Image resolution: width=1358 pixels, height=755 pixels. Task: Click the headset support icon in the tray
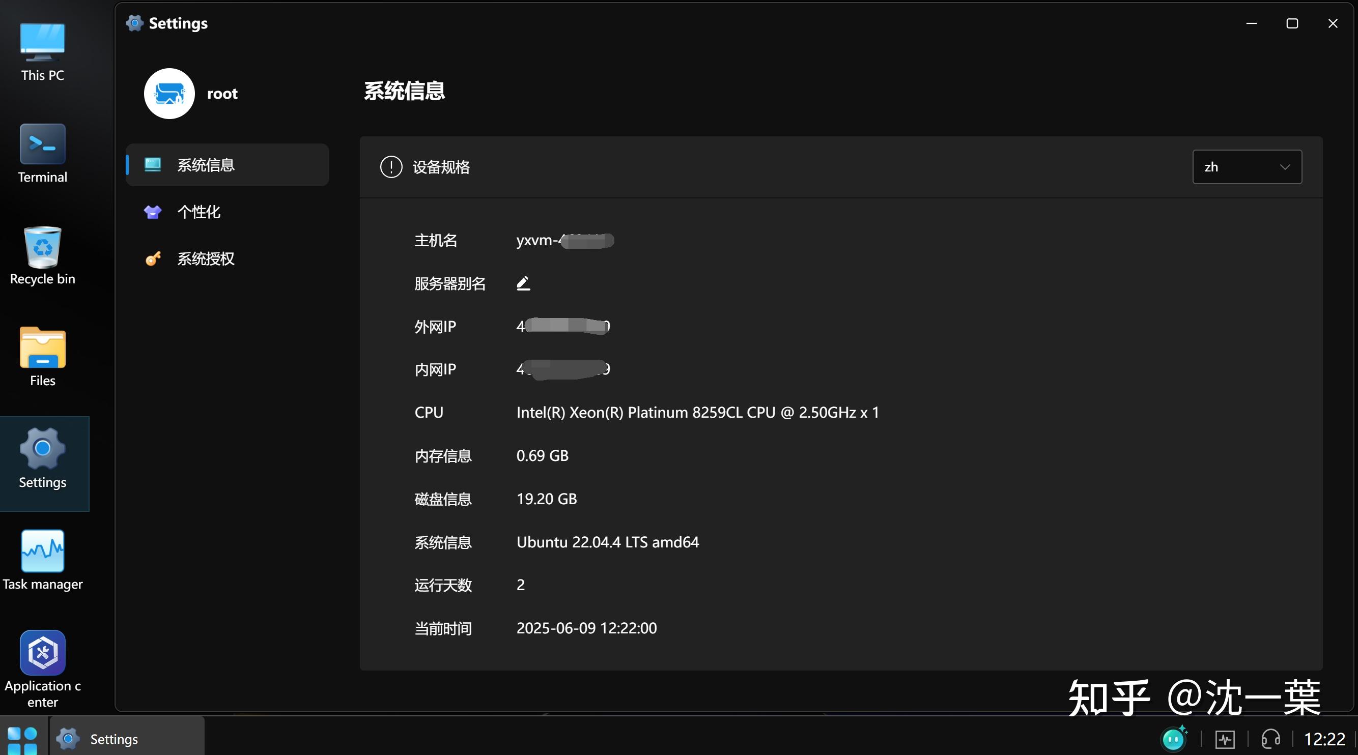(x=1270, y=739)
